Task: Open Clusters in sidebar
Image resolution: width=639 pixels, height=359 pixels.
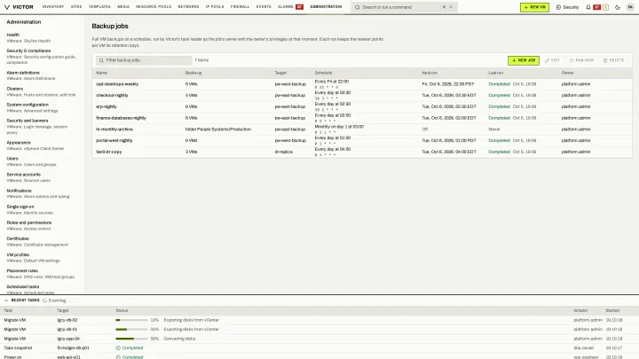Action: (x=42, y=91)
